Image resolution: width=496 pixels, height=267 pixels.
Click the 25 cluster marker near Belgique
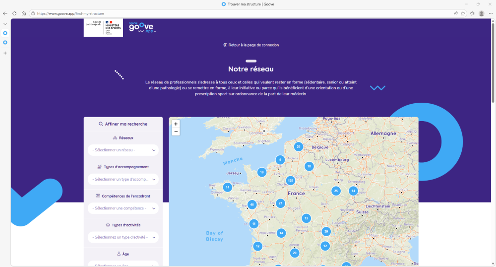[298, 146]
